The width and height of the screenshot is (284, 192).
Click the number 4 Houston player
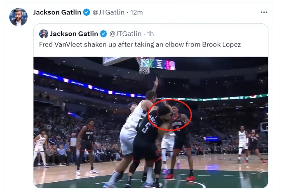(x=87, y=146)
